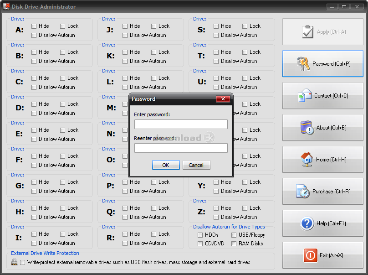Maximize the Disk Drive Administrator window
The height and width of the screenshot is (275, 368).
[x=344, y=6]
